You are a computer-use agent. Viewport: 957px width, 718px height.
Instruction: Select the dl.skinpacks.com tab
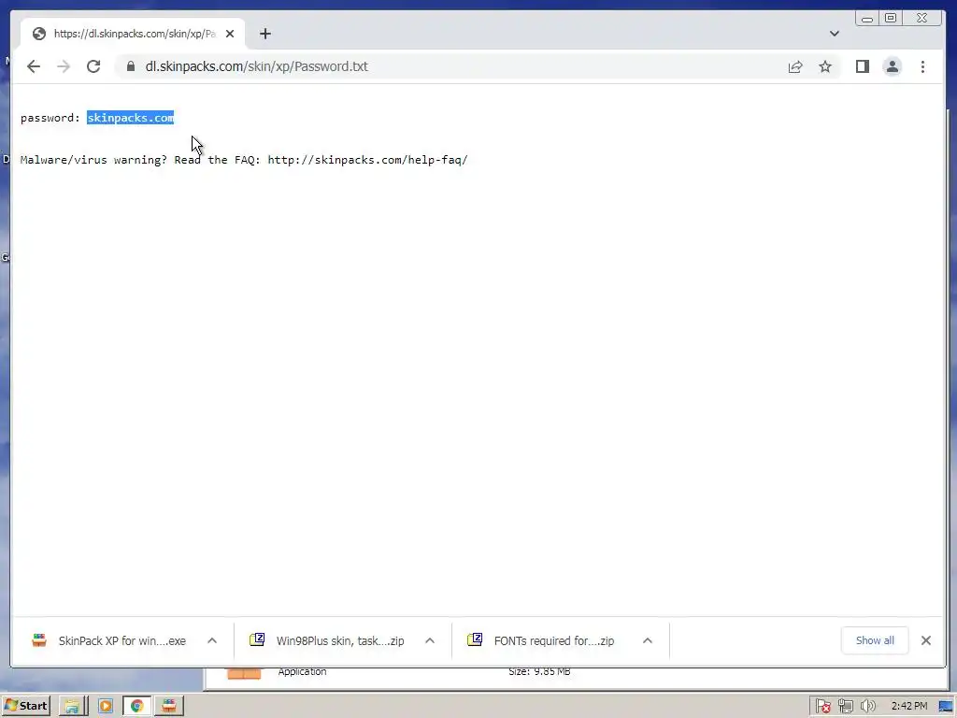(x=133, y=34)
